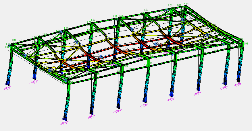
Task: Click the rightmost magenta support symbol
Action: (237, 84)
